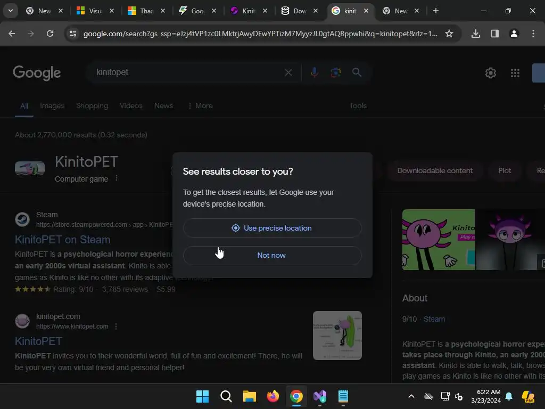Open more options next to Computer game
This screenshot has width=545, height=409.
(x=117, y=178)
